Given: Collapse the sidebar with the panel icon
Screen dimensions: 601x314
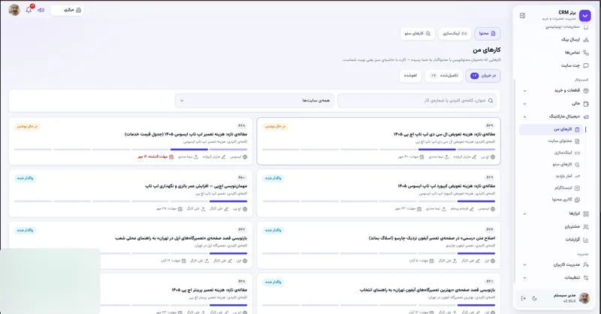Looking at the screenshot, I should click(x=522, y=16).
